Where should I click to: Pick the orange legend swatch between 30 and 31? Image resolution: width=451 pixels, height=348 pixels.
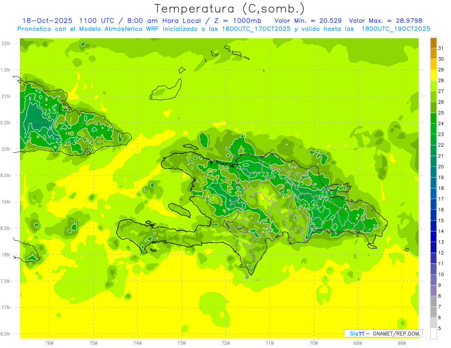433,54
